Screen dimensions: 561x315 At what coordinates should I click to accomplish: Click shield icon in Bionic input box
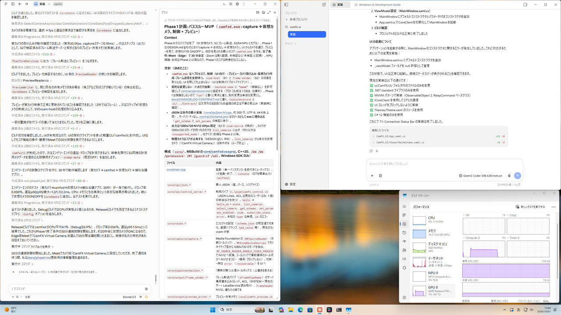point(380,175)
